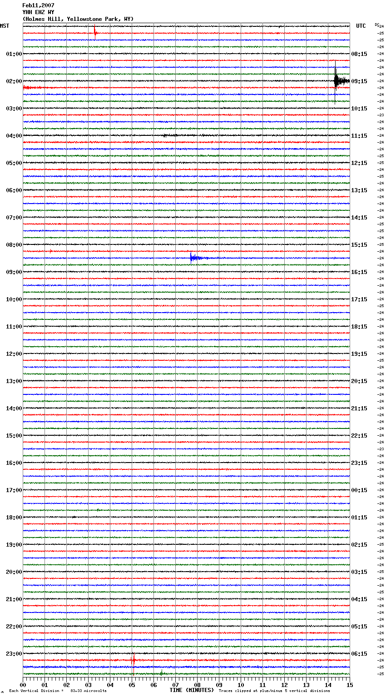Select the 04:00 MST time label
The width and height of the screenshot is (386, 697).
[x=14, y=136]
